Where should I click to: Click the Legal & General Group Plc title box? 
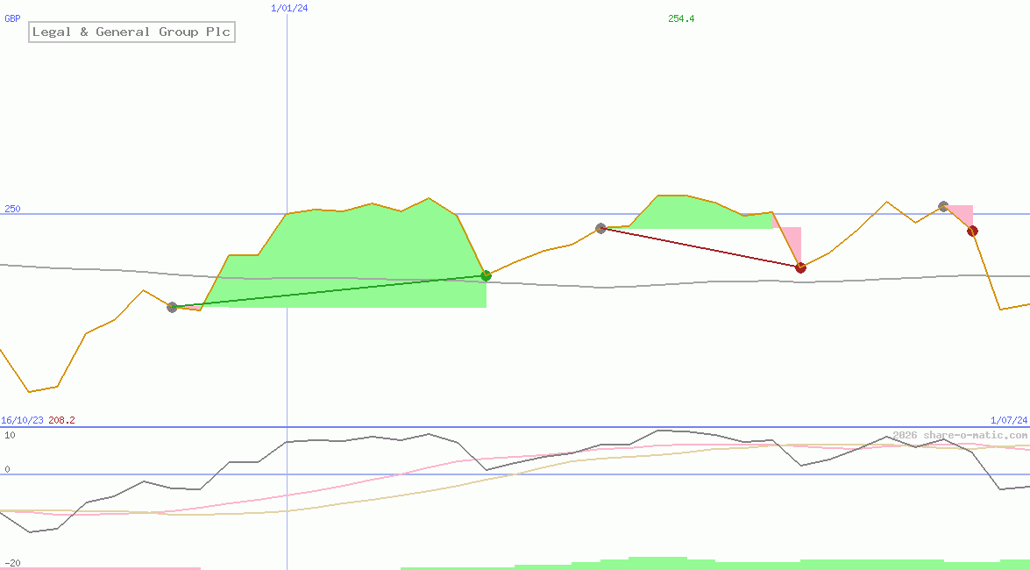131,32
